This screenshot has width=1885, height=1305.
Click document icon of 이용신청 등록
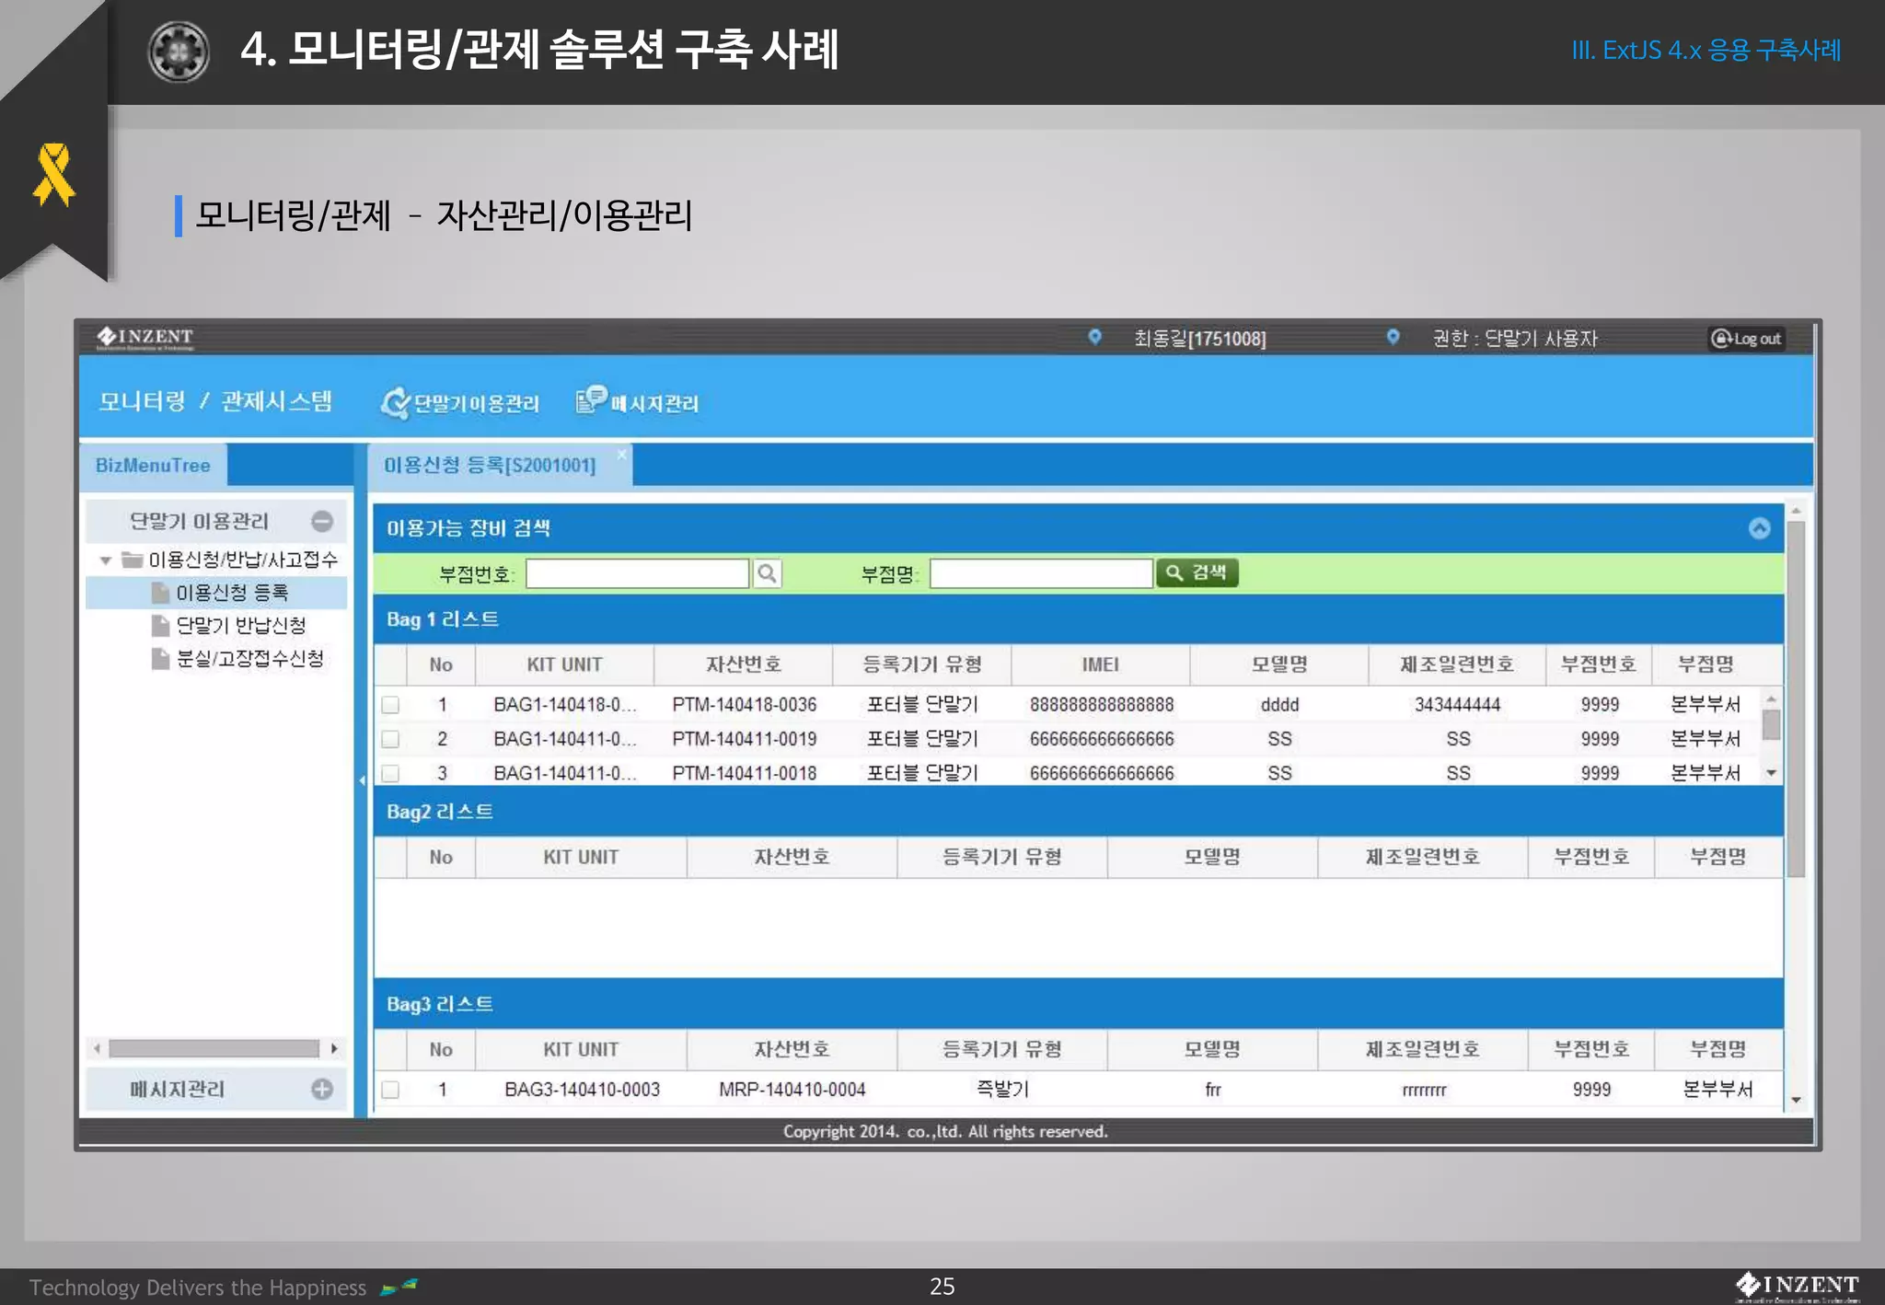pyautogui.click(x=161, y=592)
